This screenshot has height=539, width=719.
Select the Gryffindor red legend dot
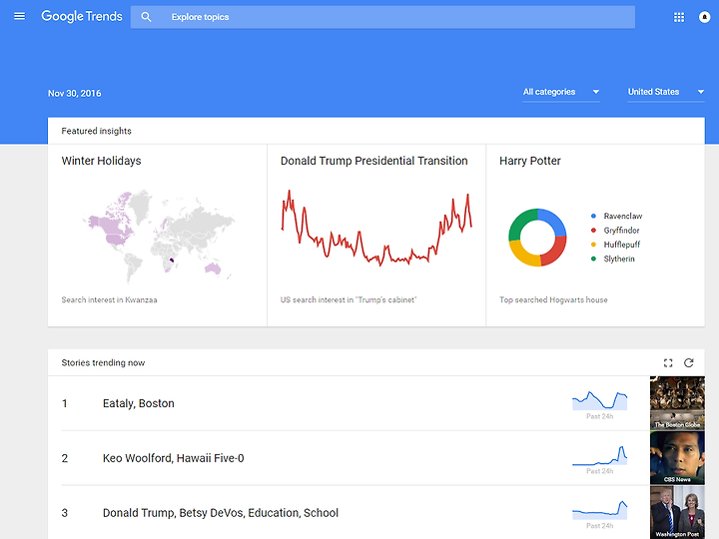tap(593, 231)
